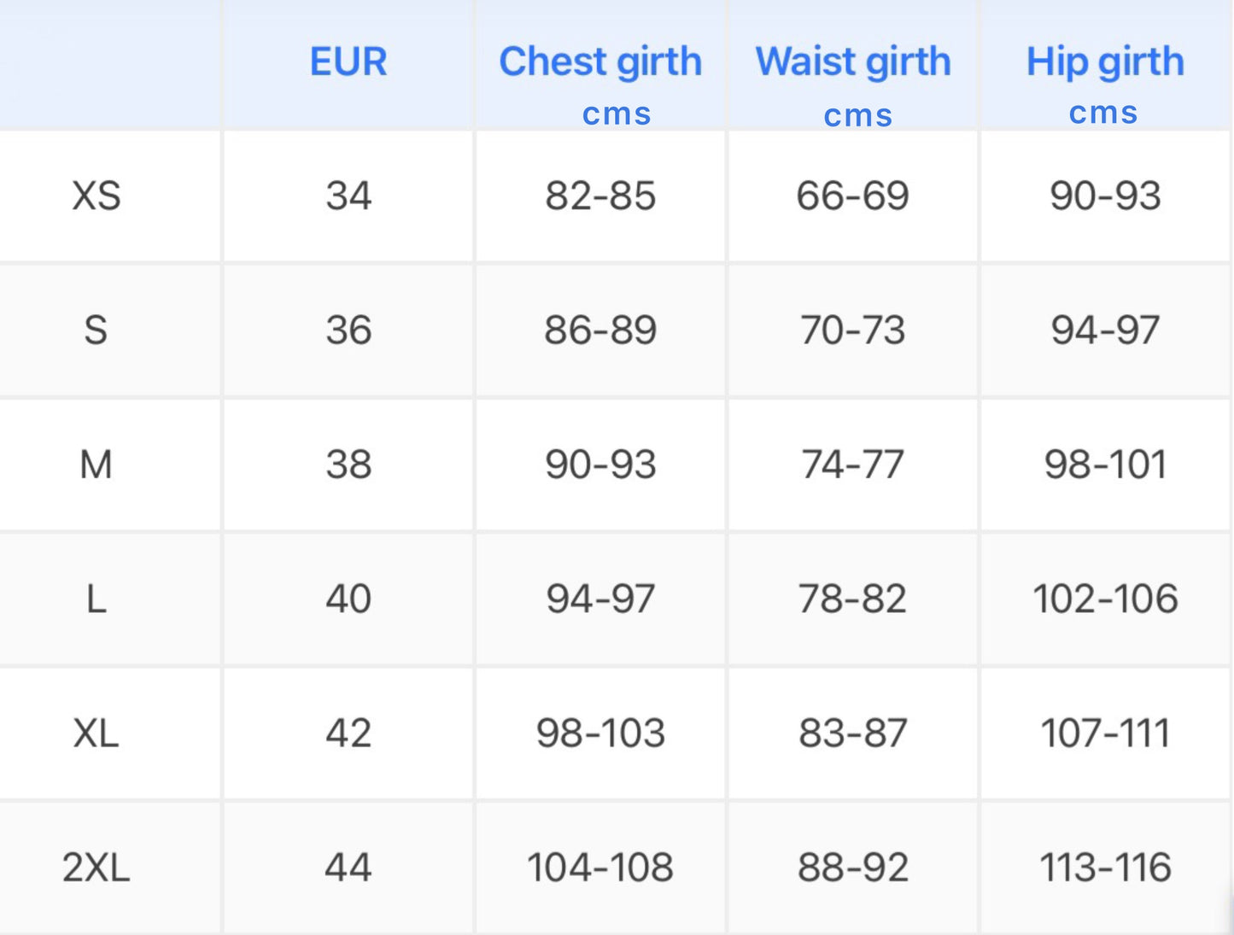
Task: Select the XL size row label
Action: 96,733
